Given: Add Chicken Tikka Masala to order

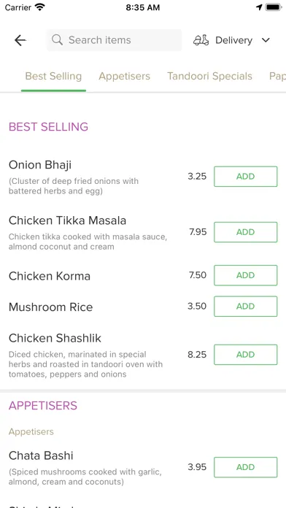Looking at the screenshot, I should 246,232.
